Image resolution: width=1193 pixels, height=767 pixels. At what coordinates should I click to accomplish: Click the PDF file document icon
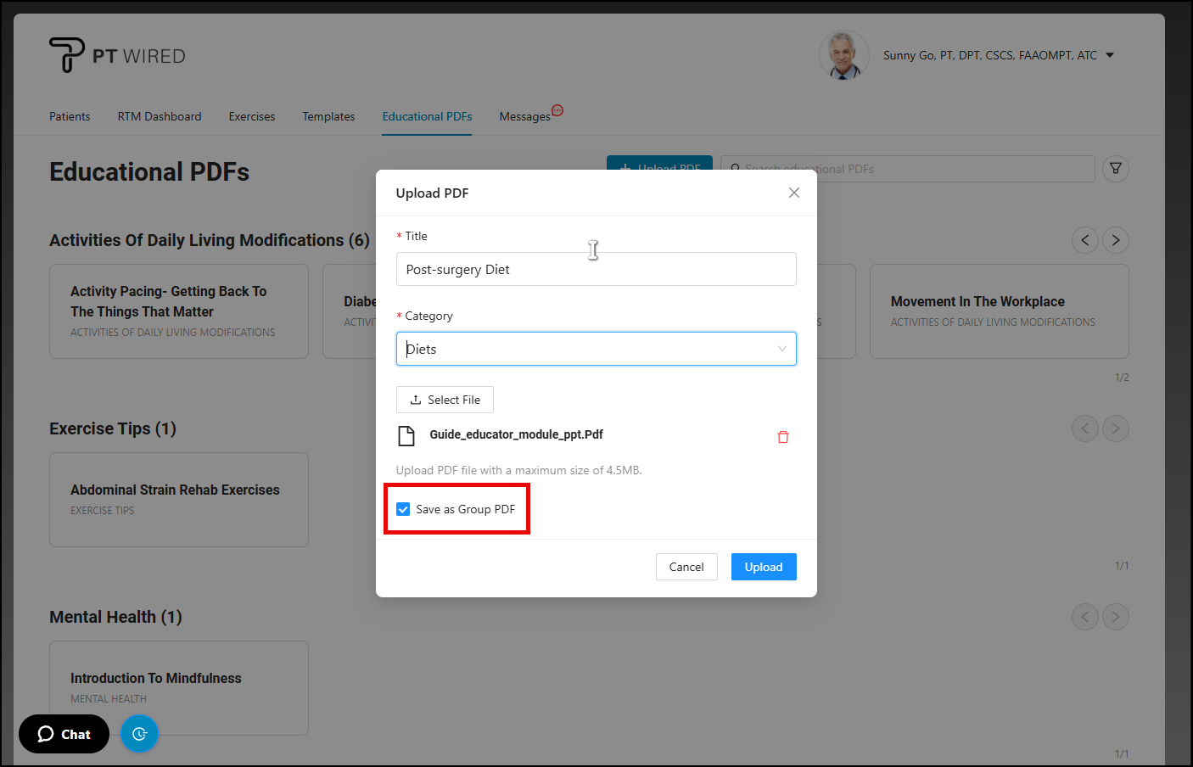pyautogui.click(x=406, y=436)
